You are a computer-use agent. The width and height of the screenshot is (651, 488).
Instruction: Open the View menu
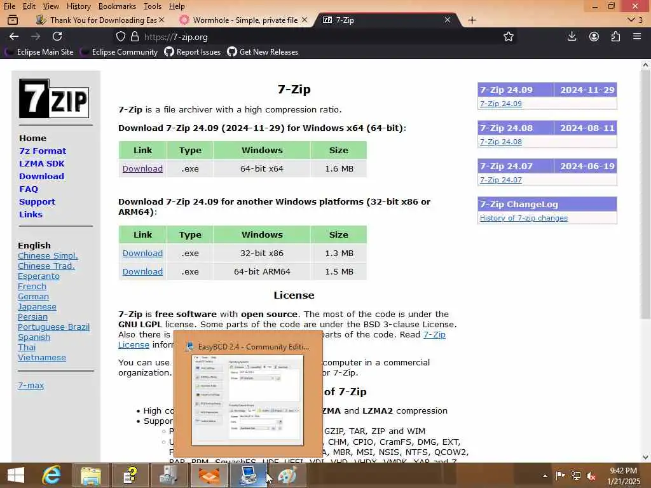(x=51, y=6)
